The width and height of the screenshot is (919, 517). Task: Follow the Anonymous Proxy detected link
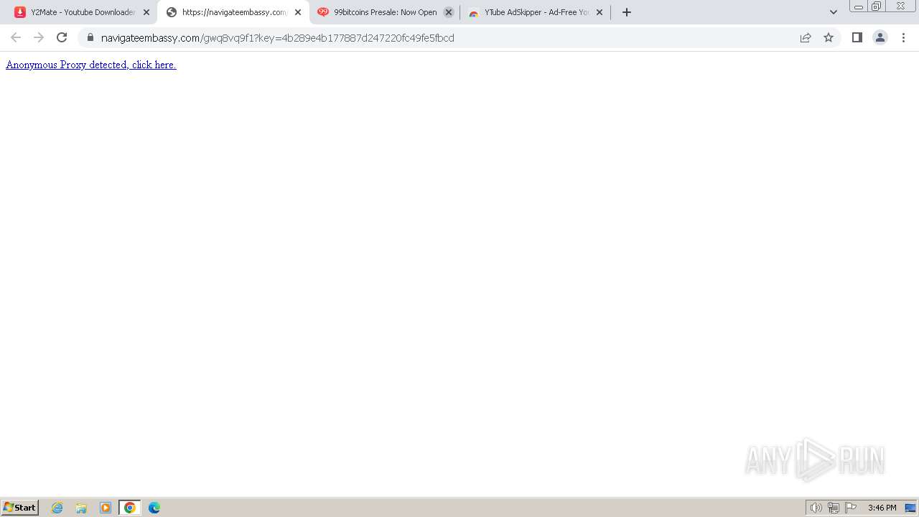pos(91,65)
